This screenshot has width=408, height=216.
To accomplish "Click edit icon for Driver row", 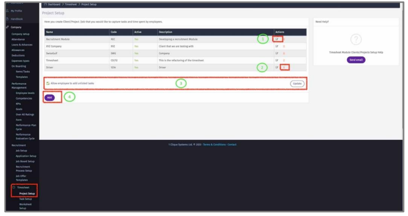I will click(x=276, y=67).
